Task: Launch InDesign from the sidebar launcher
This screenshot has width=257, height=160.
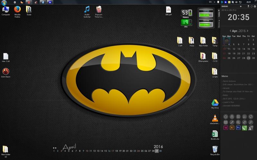Action: coord(226,128)
